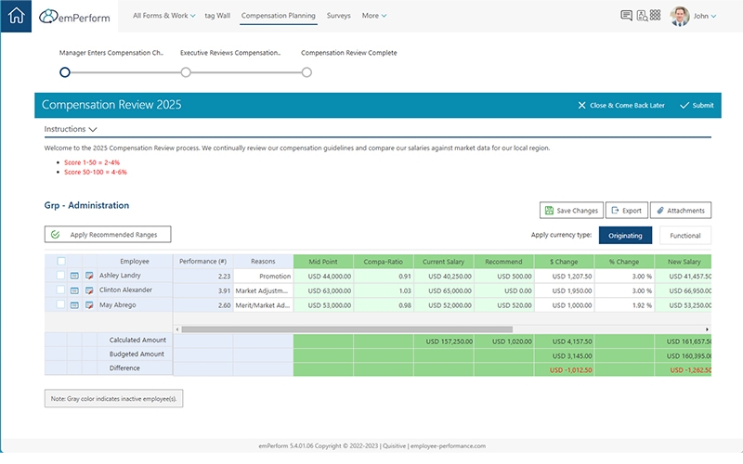Open details card icon for Ashley Landry
This screenshot has height=464, width=743.
[75, 276]
